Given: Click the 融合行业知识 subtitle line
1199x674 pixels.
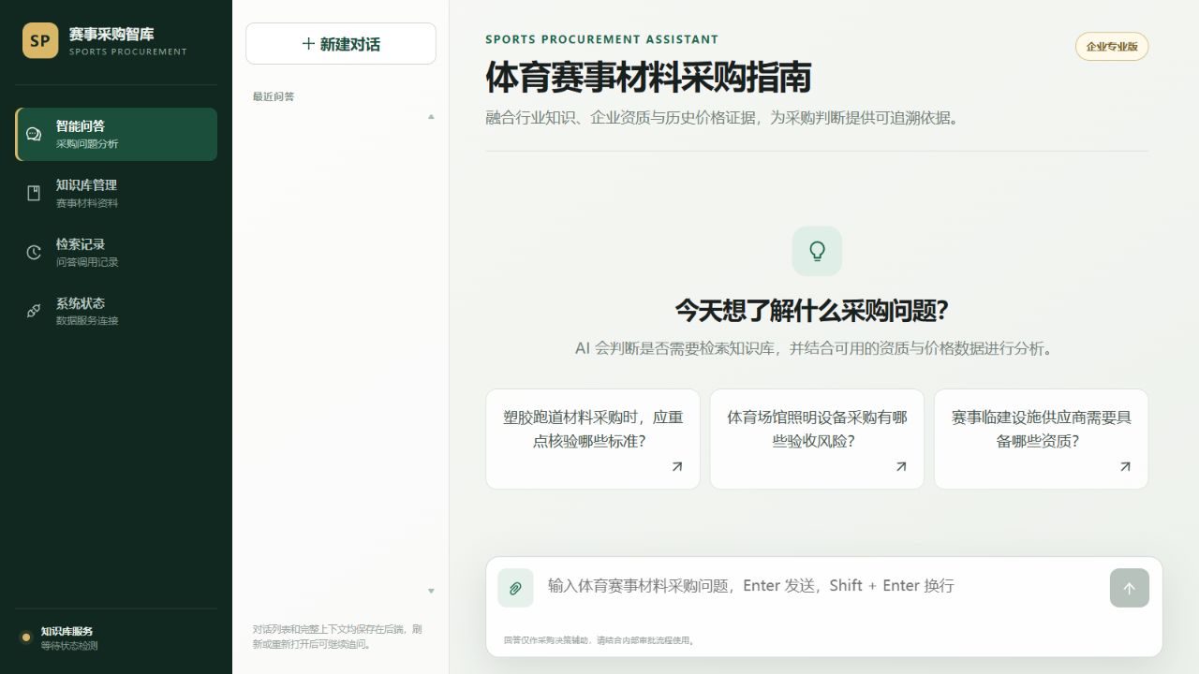Looking at the screenshot, I should click(722, 118).
